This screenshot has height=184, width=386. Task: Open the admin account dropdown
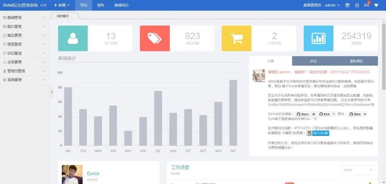coord(332,5)
